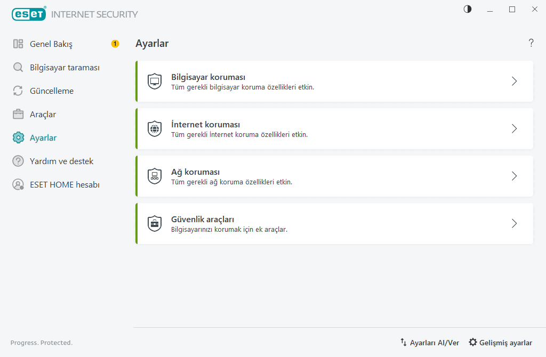Expand Güvenlik araçları with its chevron

pyautogui.click(x=515, y=223)
